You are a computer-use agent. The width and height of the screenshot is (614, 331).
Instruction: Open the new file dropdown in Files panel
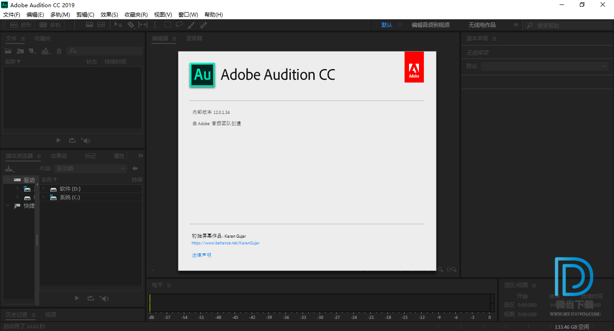click(x=32, y=51)
